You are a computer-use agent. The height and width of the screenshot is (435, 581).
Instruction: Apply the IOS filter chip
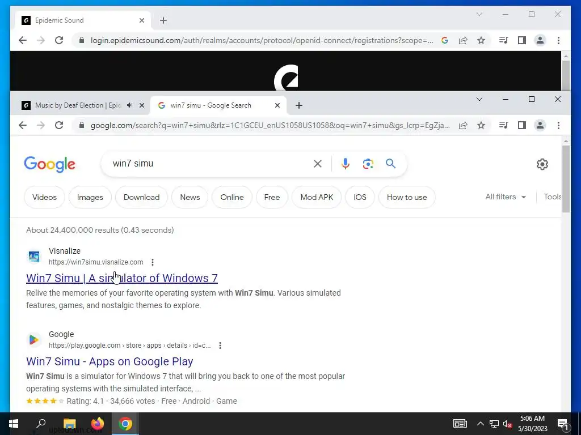pos(360,197)
